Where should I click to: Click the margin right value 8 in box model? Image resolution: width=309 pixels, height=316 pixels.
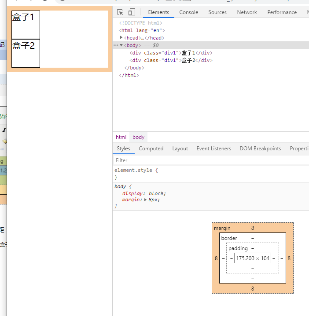[x=289, y=258]
